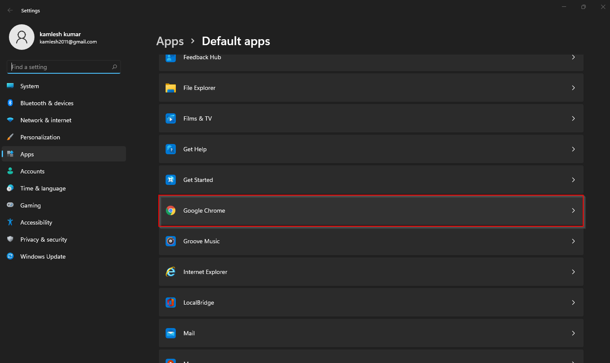
Task: Expand the LocalBridge chevron
Action: pyautogui.click(x=573, y=302)
